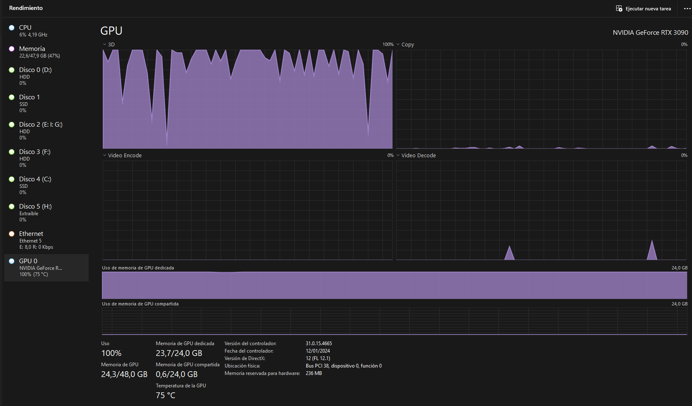The height and width of the screenshot is (406, 692).
Task: Click the dedicated GPU memory usage graph
Action: pyautogui.click(x=394, y=285)
